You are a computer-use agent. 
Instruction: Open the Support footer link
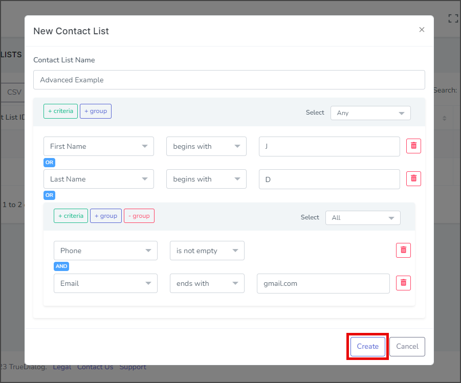[133, 367]
